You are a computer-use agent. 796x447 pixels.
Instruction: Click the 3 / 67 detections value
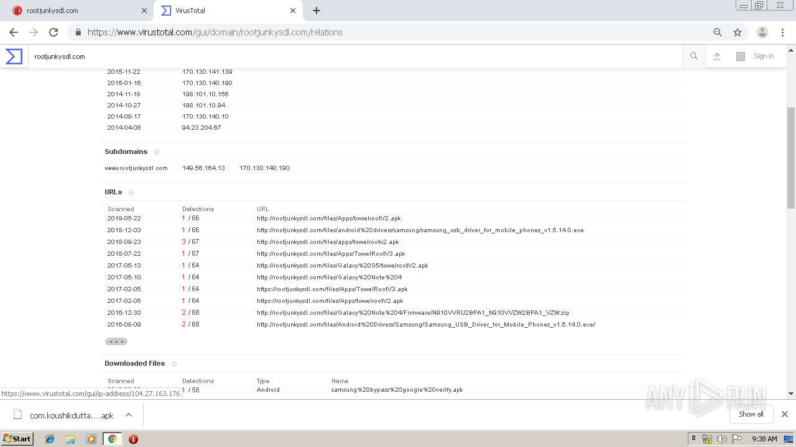click(x=190, y=242)
